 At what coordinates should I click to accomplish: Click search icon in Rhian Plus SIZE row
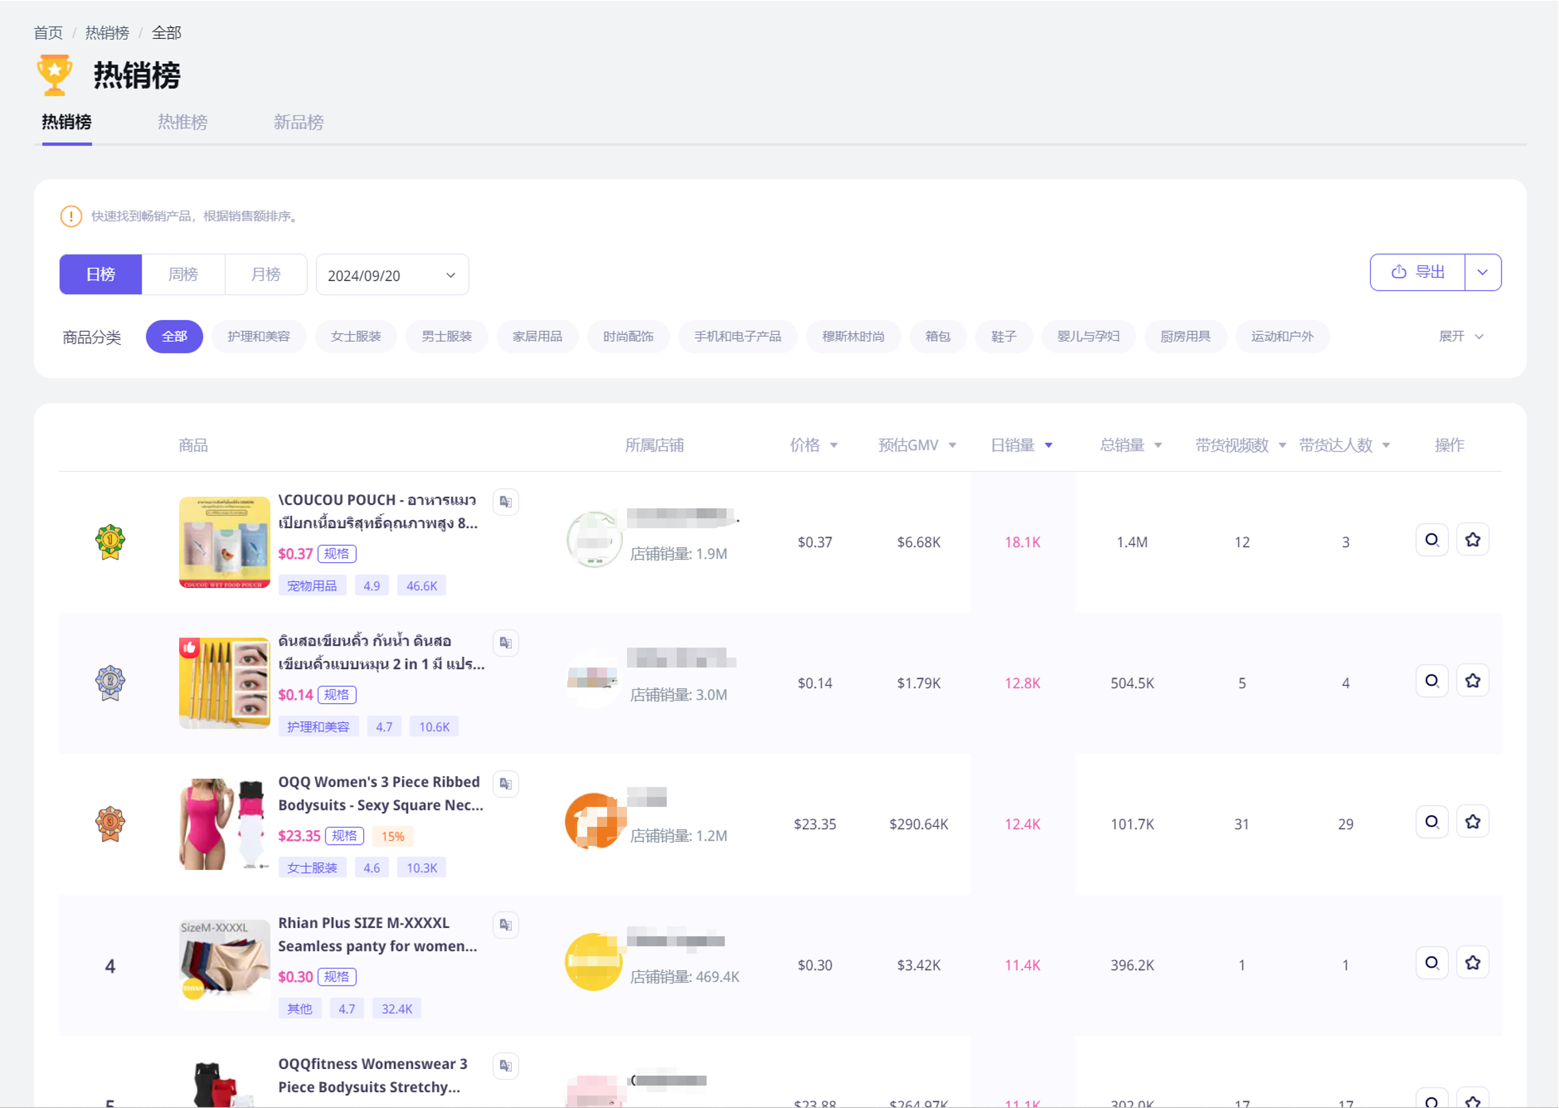1431,963
